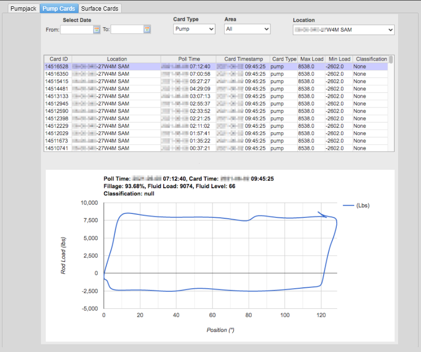Sort by the Location column header
421x352 pixels.
[x=116, y=59]
